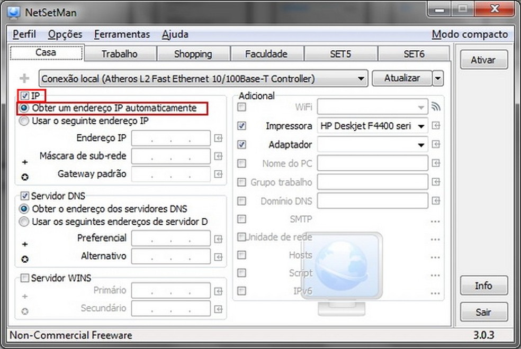Switch to the Faculdade tab

[266, 54]
